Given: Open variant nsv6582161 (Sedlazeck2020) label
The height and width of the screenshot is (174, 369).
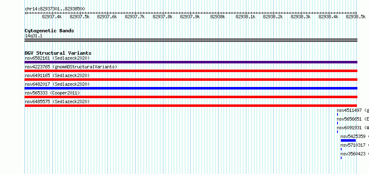Looking at the screenshot, I should pyautogui.click(x=57, y=58).
